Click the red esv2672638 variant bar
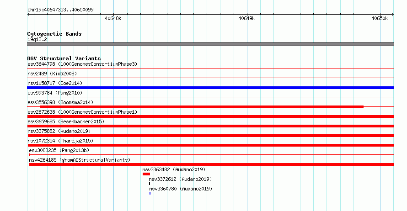This screenshot has height=211, width=407. 210,116
